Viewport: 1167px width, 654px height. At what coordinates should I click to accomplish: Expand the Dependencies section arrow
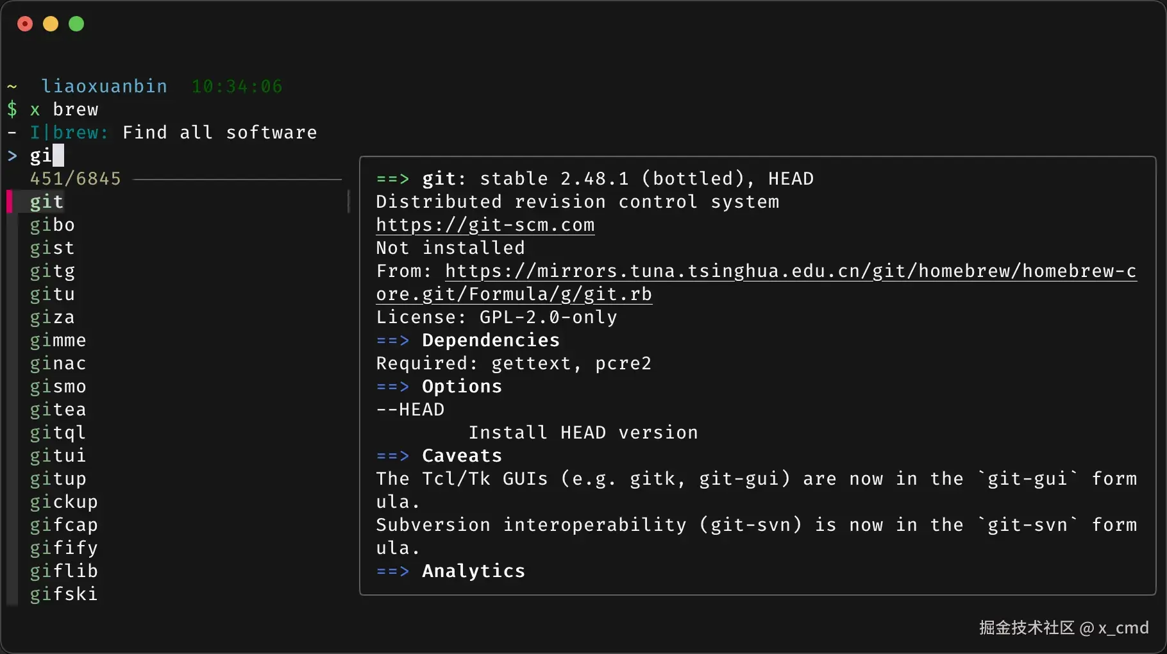click(392, 340)
